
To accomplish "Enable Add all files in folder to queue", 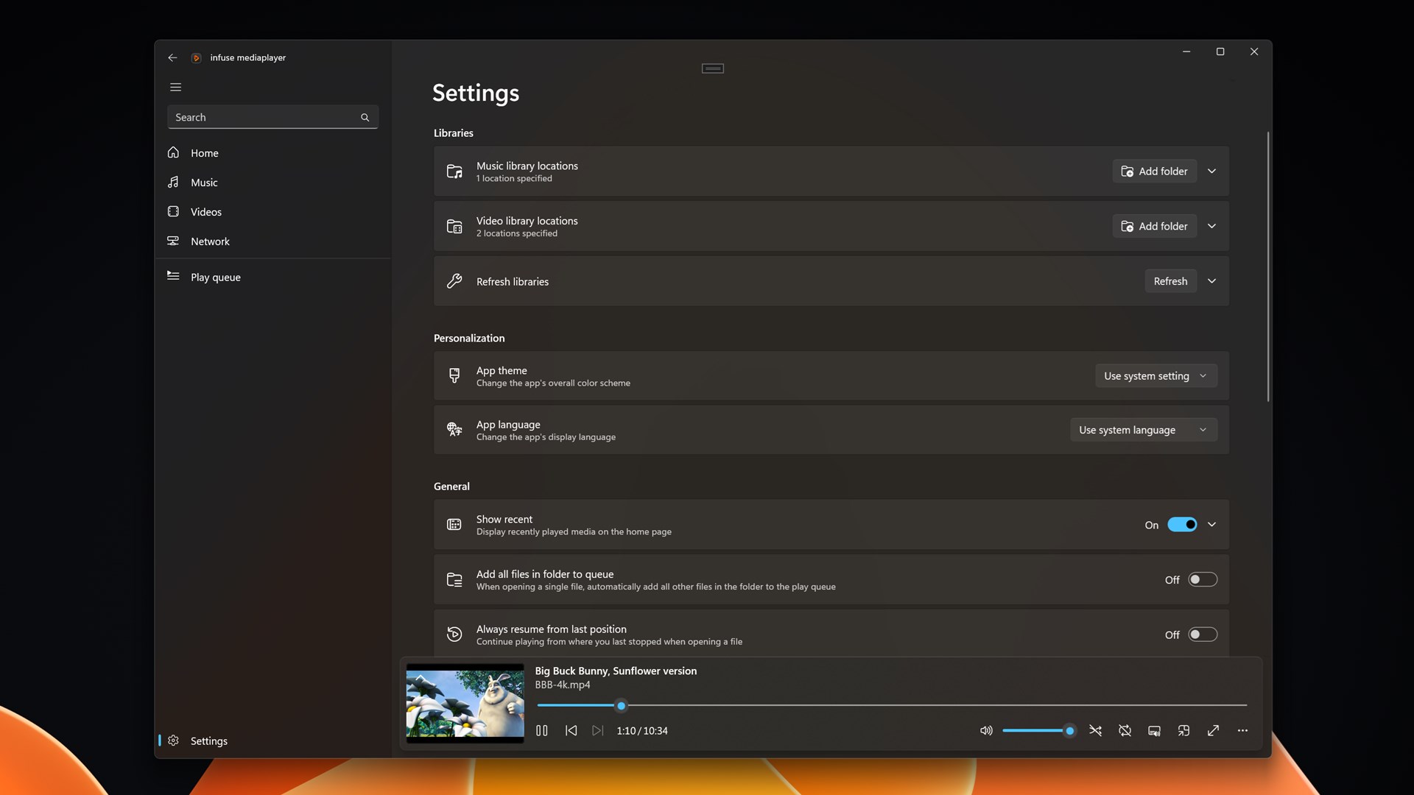I will (1202, 579).
